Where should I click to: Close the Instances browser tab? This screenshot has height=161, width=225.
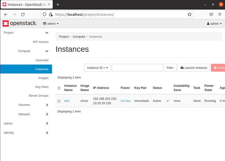(49, 5)
